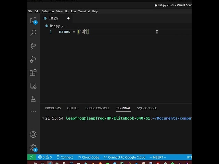Click the INSERT vim mode indicator
219x164 pixels.
tap(158, 157)
